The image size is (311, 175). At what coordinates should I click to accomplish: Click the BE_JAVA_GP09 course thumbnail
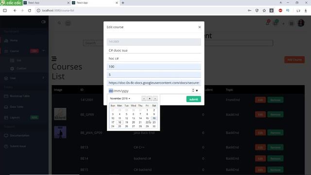coord(60,132)
